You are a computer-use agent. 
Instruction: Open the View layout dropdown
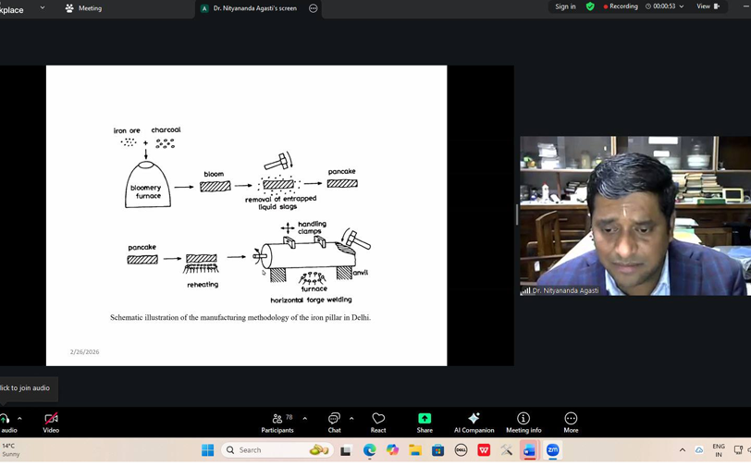pyautogui.click(x=708, y=6)
